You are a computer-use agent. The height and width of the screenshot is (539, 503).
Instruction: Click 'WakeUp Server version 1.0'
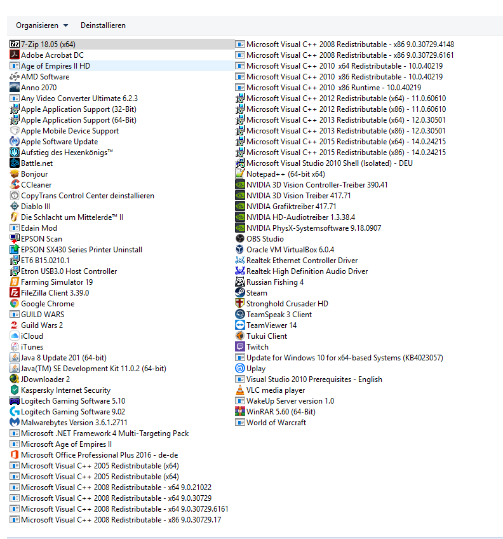(285, 401)
